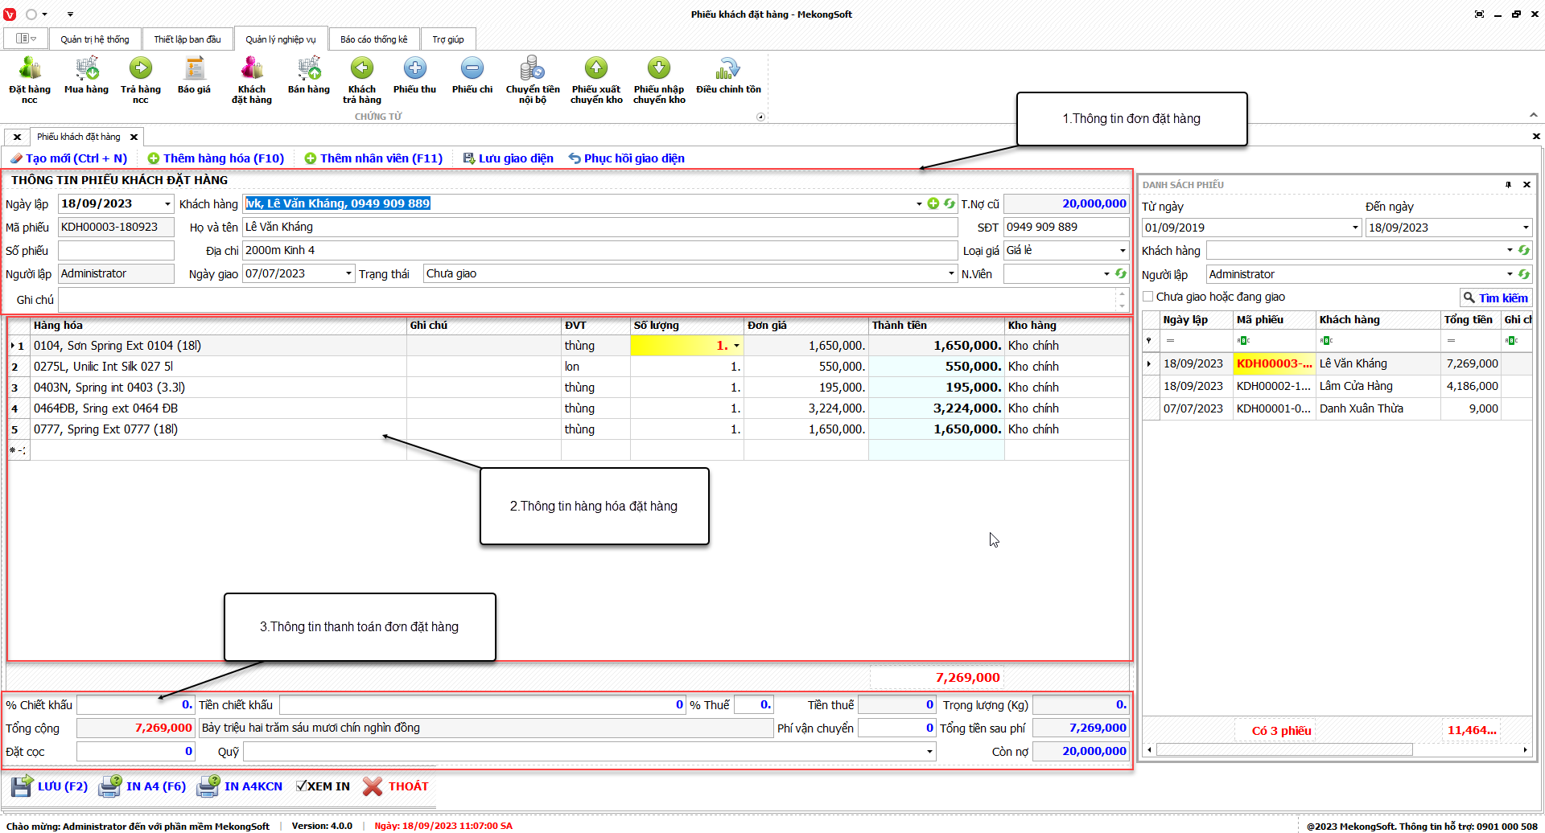Open the Loại giá dropdown
This screenshot has width=1545, height=833.
click(x=1123, y=251)
